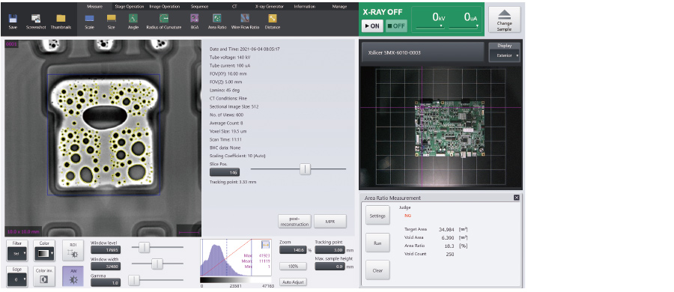Select the Distance measurement tool
Image resolution: width=674 pixels, height=292 pixels.
tap(273, 19)
